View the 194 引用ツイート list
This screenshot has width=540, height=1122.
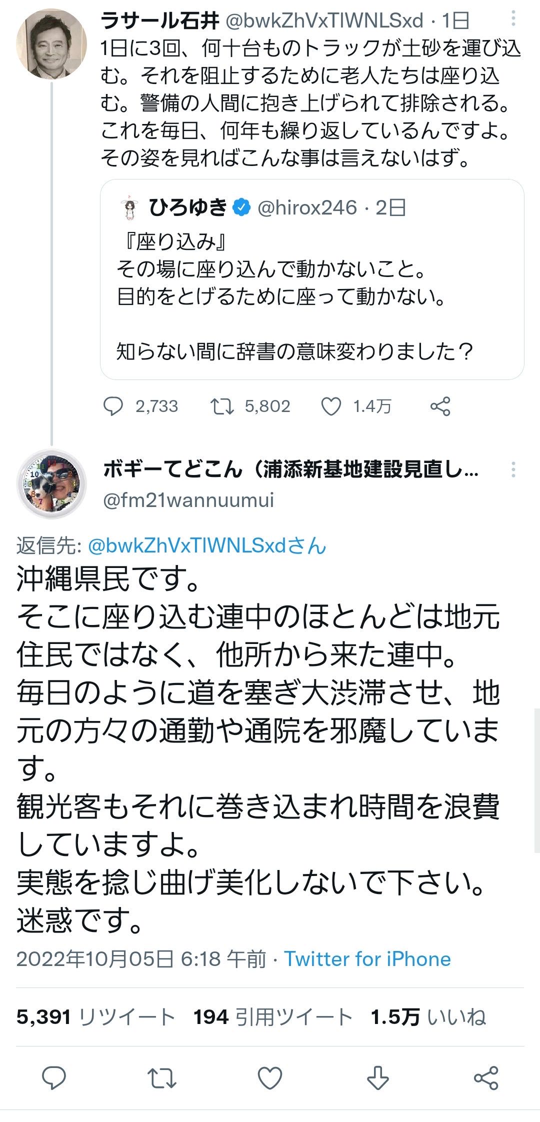pyautogui.click(x=273, y=1016)
